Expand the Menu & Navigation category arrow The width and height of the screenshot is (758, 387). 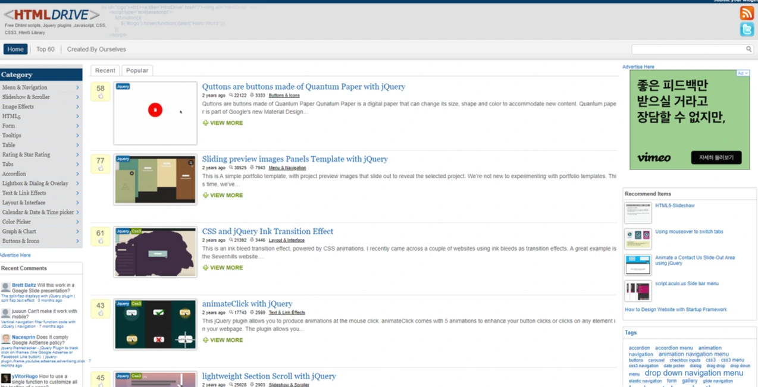[77, 87]
